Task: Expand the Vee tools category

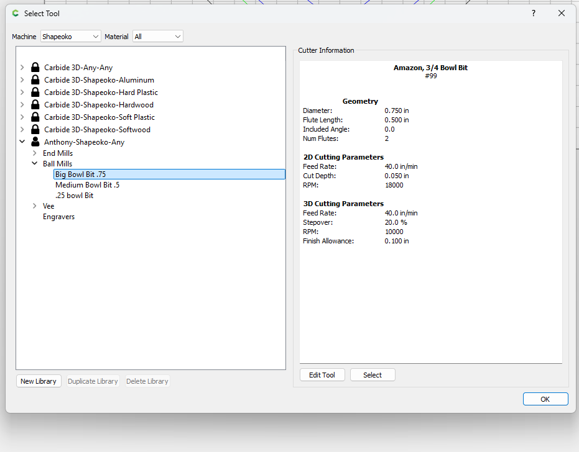Action: pos(35,206)
